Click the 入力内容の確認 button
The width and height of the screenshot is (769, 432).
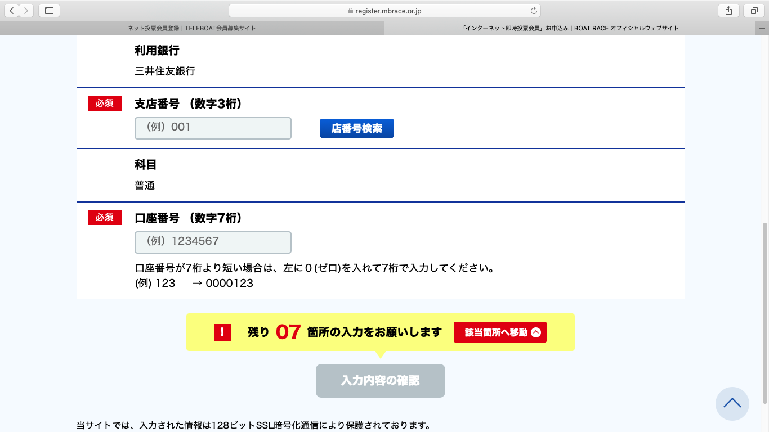pos(380,381)
